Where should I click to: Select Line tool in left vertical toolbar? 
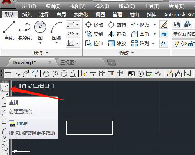(x=5, y=88)
